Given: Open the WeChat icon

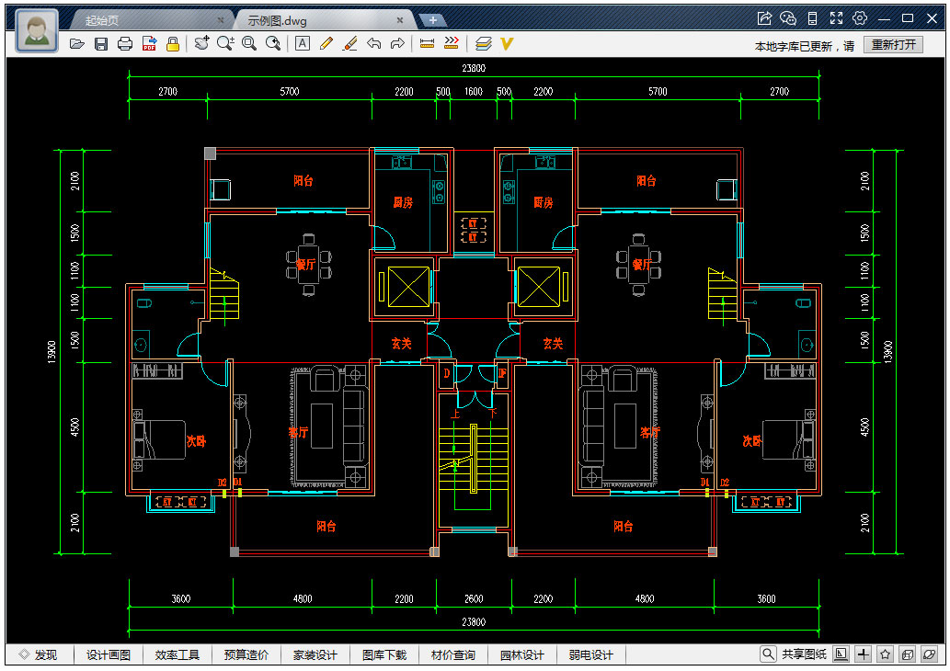Looking at the screenshot, I should [x=788, y=18].
